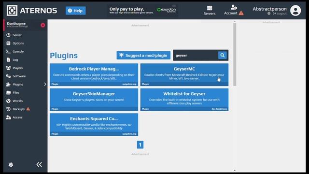This screenshot has height=174, width=309.
Task: Open the Worlds globe icon
Action: [x=8, y=101]
